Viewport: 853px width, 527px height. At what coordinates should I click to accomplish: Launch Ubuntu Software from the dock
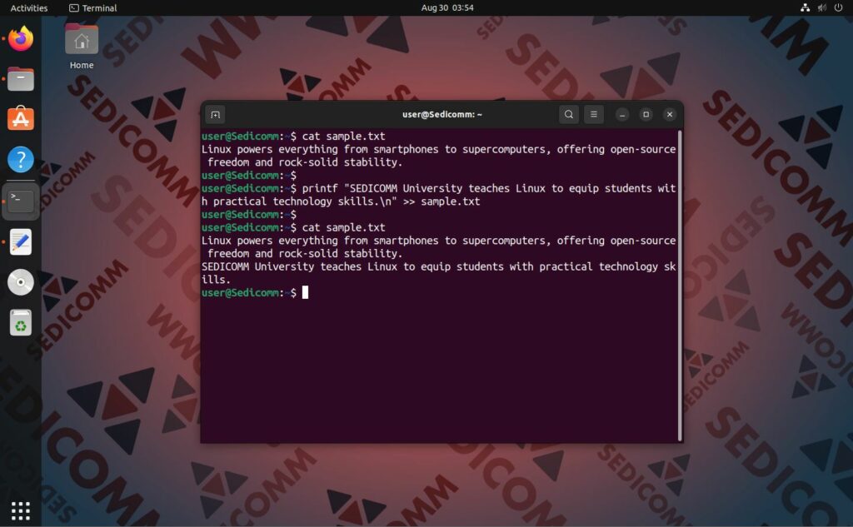(21, 119)
